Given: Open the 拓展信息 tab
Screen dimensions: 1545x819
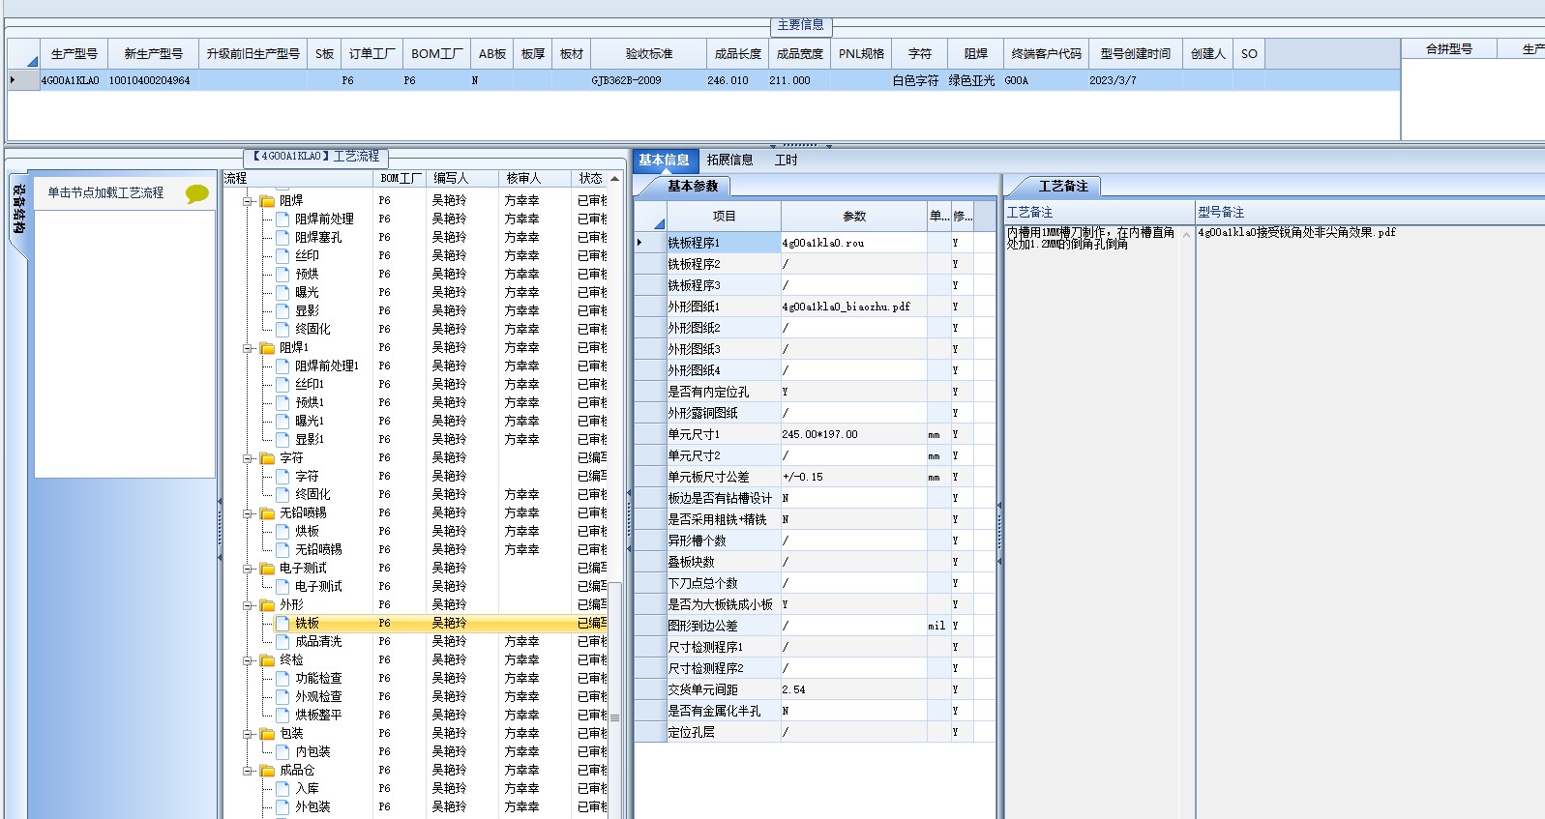Looking at the screenshot, I should click(x=729, y=161).
